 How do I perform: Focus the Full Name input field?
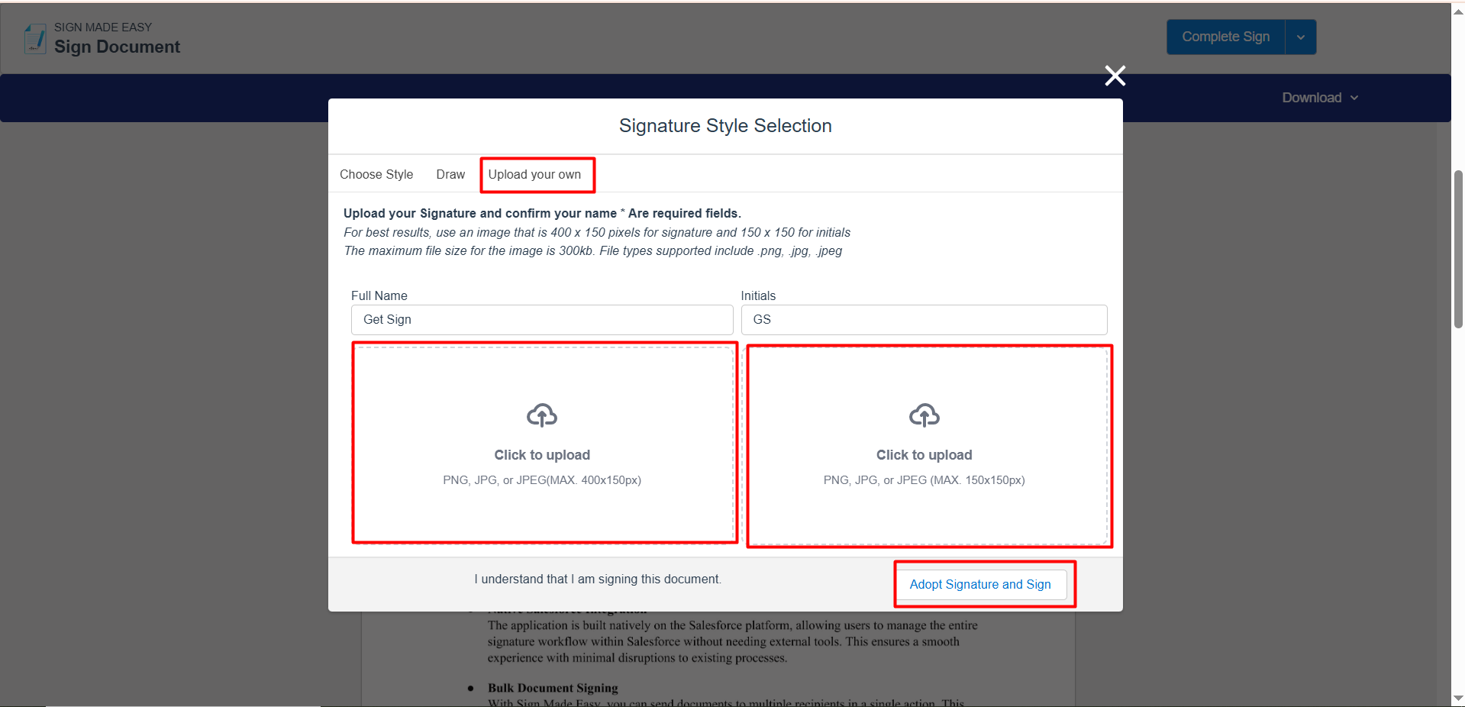tap(542, 320)
